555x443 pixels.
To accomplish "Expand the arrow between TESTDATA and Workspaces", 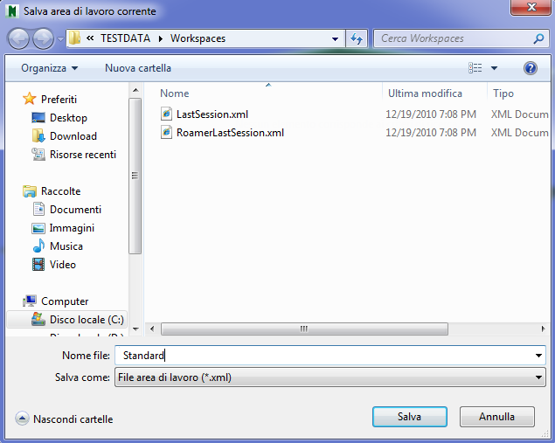I will click(x=161, y=38).
